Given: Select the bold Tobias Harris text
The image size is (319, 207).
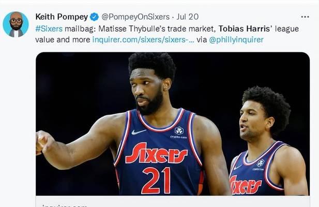Looking at the screenshot, I should 244,28.
